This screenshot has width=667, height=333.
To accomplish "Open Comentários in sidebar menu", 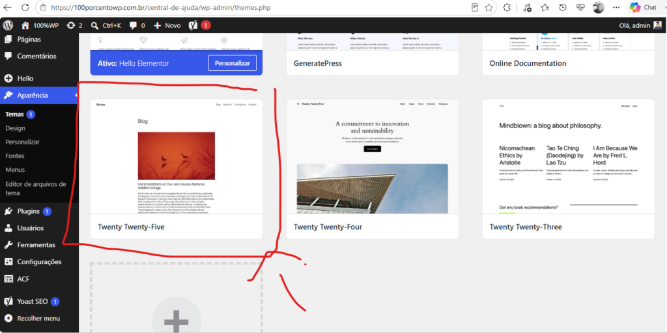I will point(39,56).
